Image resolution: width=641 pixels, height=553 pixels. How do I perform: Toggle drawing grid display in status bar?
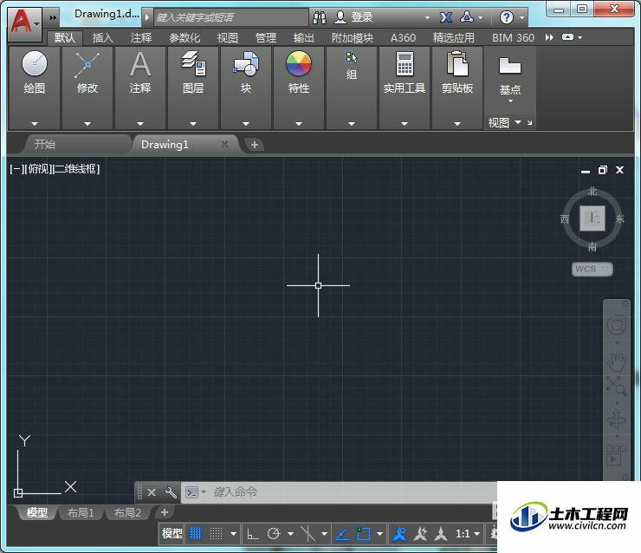(x=196, y=533)
